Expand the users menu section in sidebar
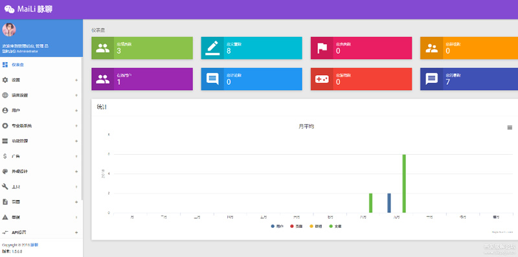Screen dimensions: 518x257 click(x=41, y=110)
